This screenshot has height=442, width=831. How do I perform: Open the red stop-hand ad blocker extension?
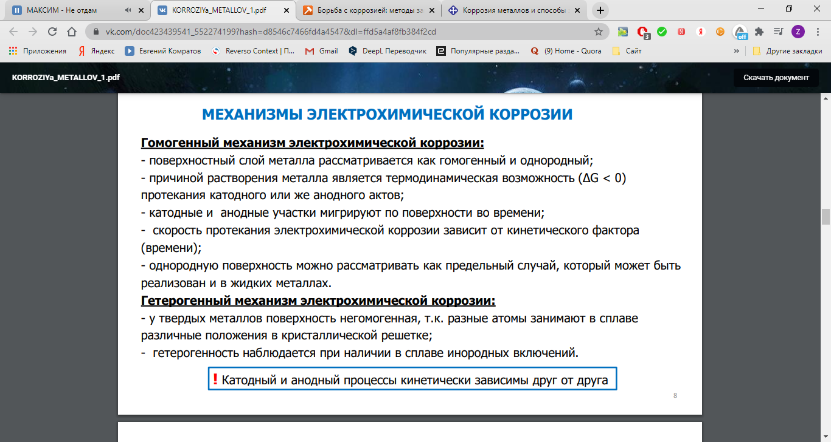[642, 32]
